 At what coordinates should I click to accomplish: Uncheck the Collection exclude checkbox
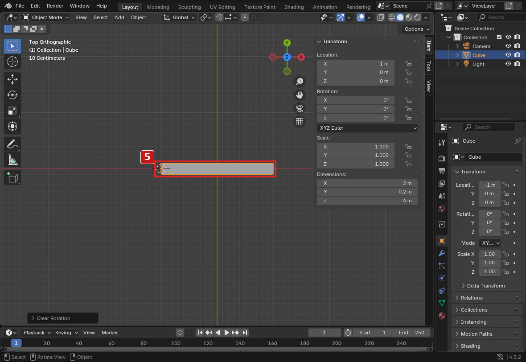coord(499,37)
